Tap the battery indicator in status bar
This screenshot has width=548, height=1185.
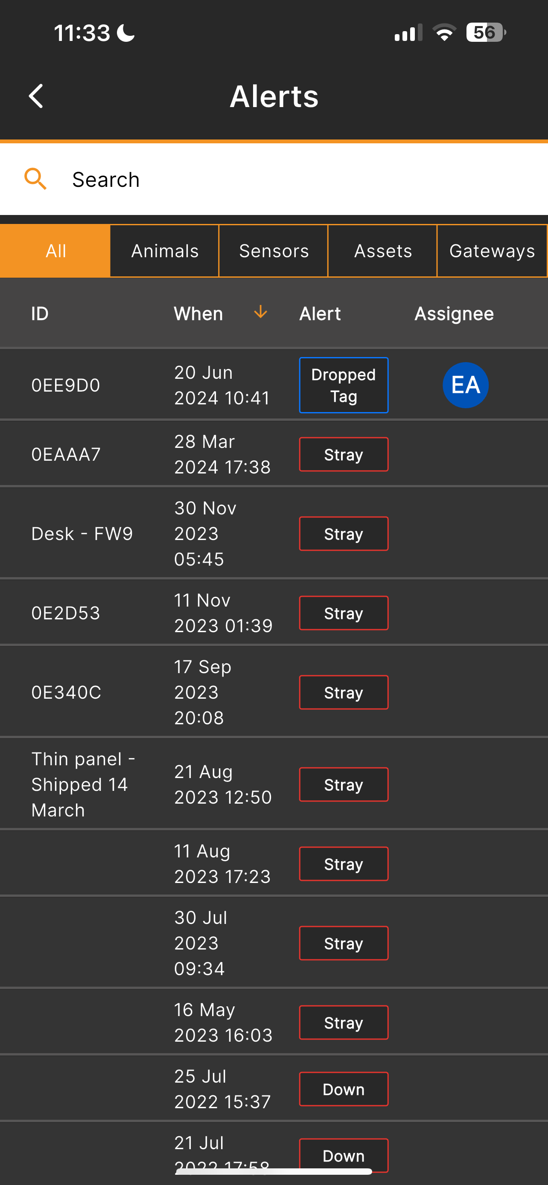coord(485,33)
